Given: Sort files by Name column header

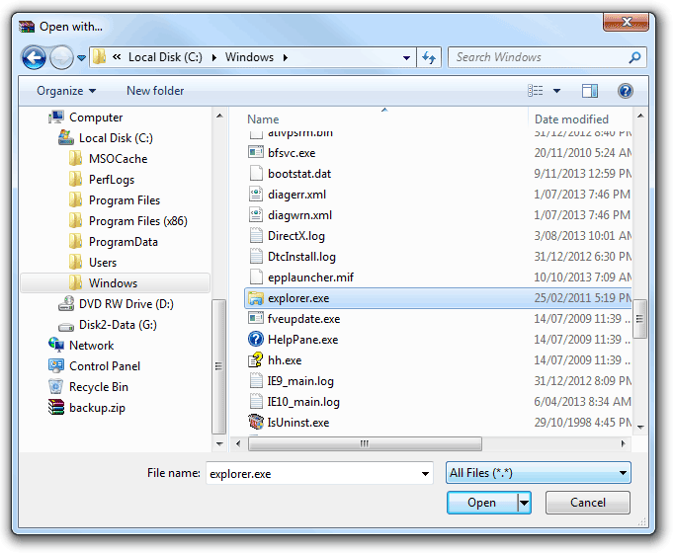Looking at the screenshot, I should [263, 118].
